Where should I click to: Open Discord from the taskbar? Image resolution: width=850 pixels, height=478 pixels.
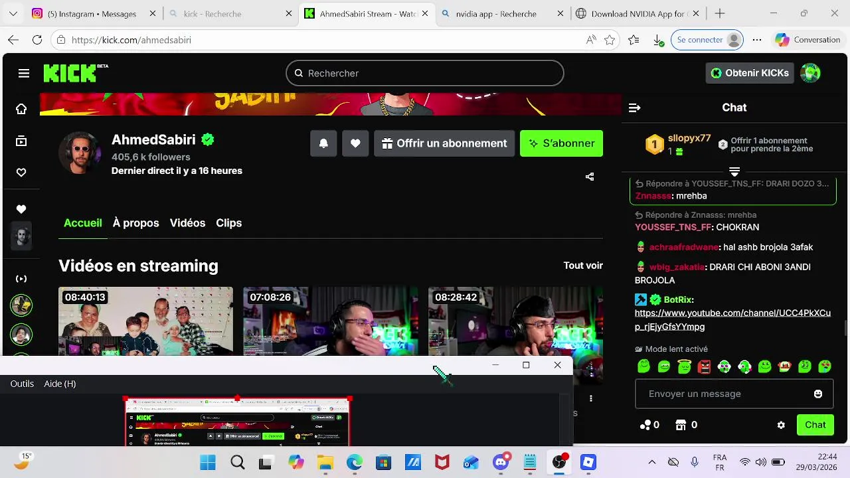click(x=501, y=462)
